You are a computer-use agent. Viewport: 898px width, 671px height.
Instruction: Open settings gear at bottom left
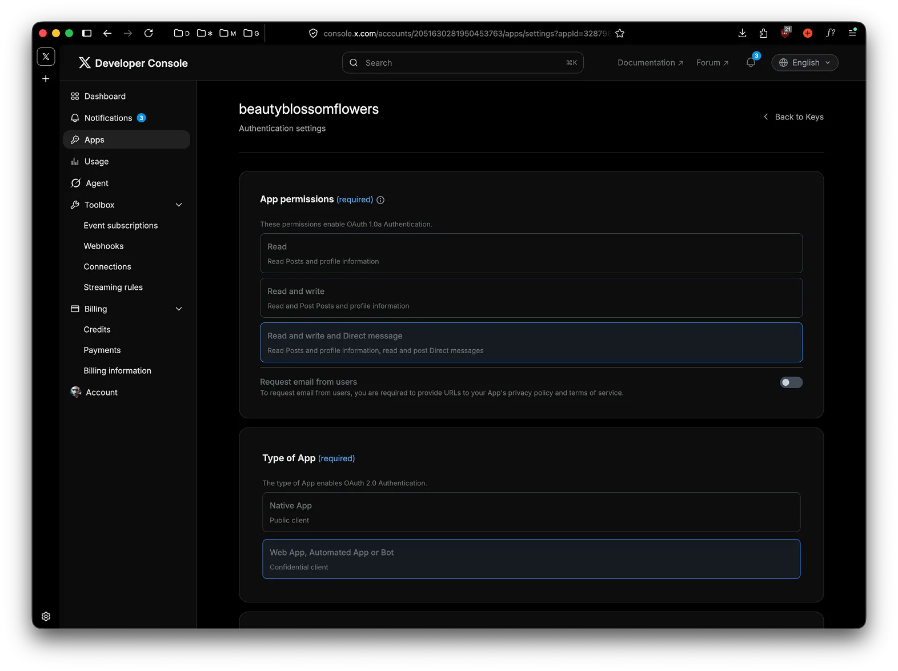[46, 616]
